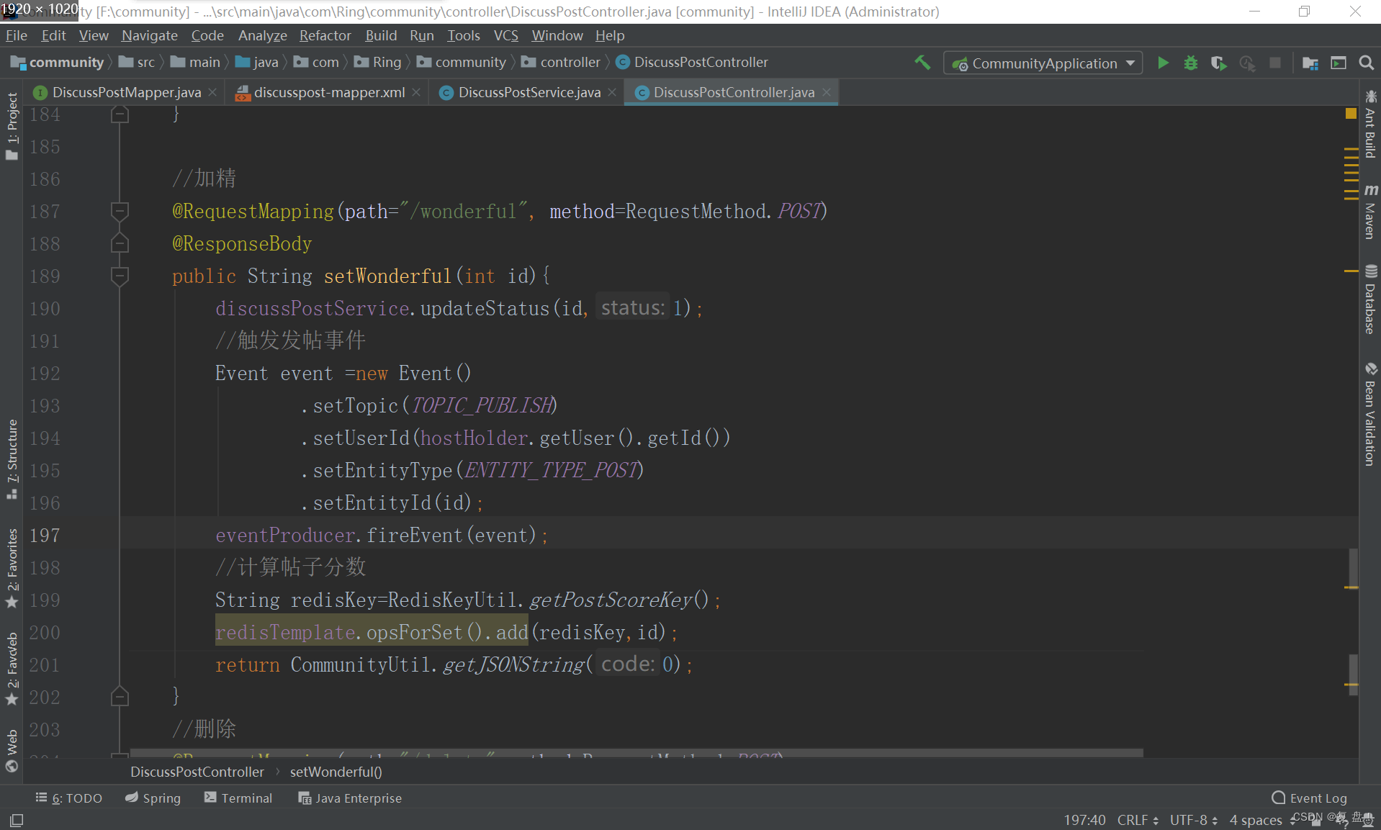The image size is (1381, 830).
Task: Open the Terminal tool window
Action: tap(238, 798)
